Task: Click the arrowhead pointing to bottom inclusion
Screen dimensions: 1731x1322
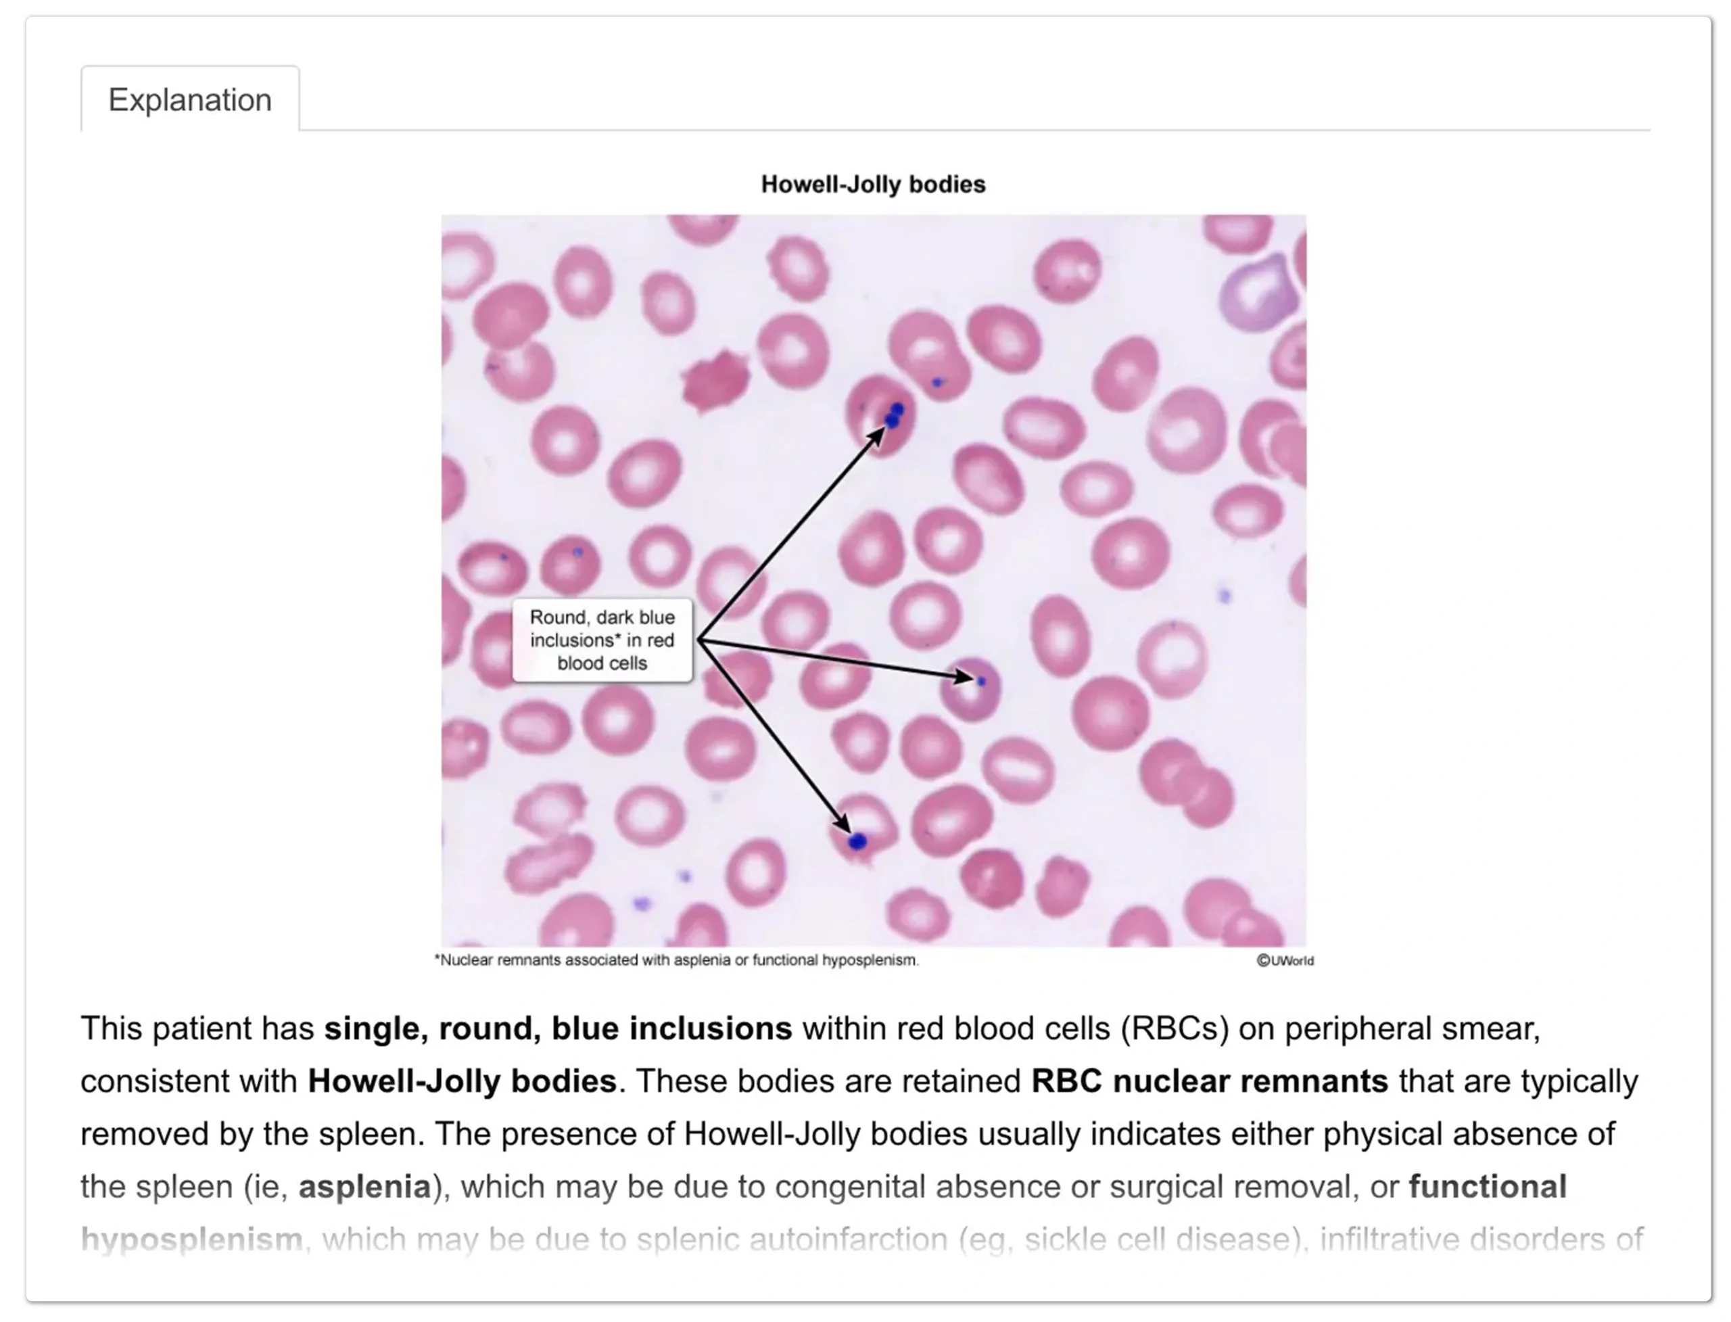Action: [842, 823]
